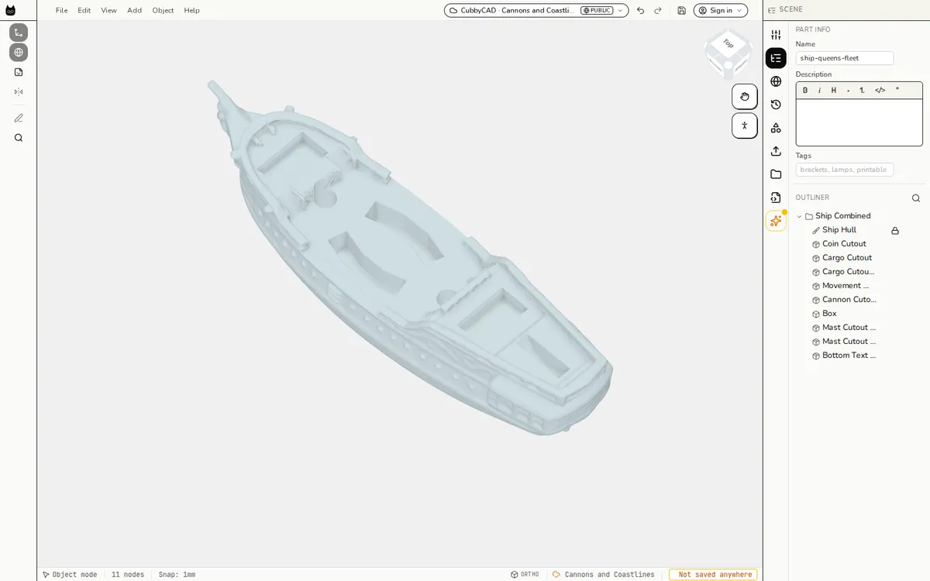Click the SCENE panel header icon
Image resolution: width=930 pixels, height=581 pixels.
click(772, 10)
